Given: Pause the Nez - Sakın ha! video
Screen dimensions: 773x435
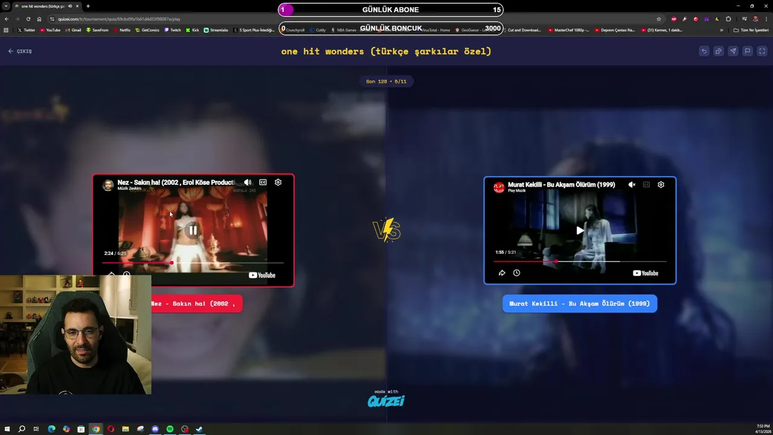Looking at the screenshot, I should tap(193, 230).
